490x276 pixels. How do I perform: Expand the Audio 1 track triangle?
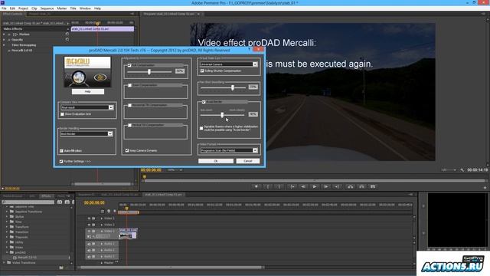(x=102, y=244)
